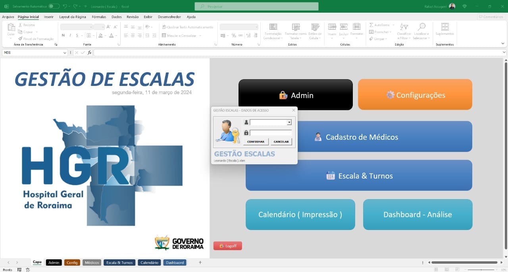This screenshot has width=508, height=272.
Task: Toggle the Salvamento Automático switch
Action: pyautogui.click(x=54, y=6)
